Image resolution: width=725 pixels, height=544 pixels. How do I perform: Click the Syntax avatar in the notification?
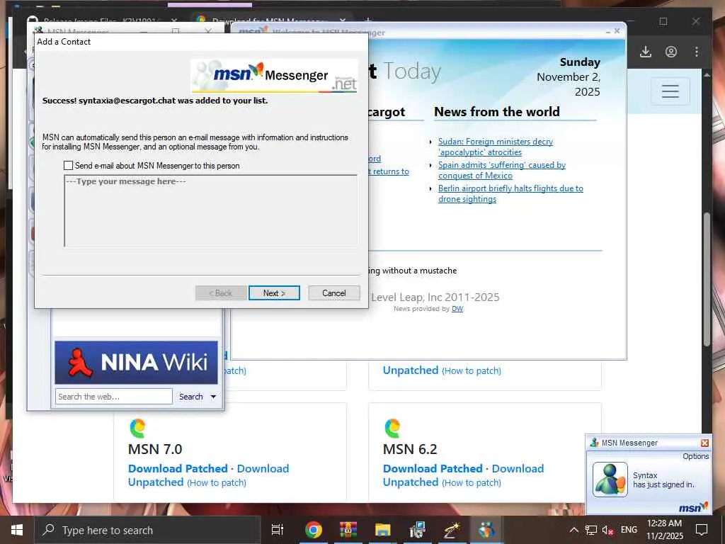[x=610, y=480]
